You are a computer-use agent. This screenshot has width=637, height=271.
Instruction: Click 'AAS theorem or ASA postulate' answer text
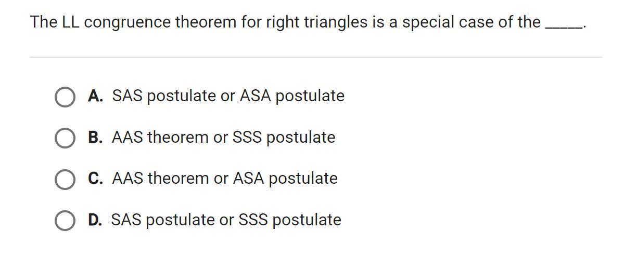tap(225, 179)
